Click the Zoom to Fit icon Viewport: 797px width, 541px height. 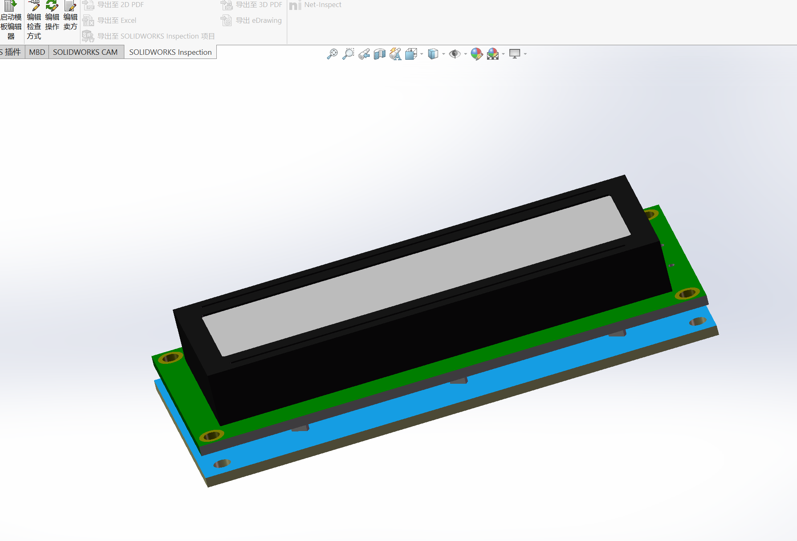tap(332, 54)
